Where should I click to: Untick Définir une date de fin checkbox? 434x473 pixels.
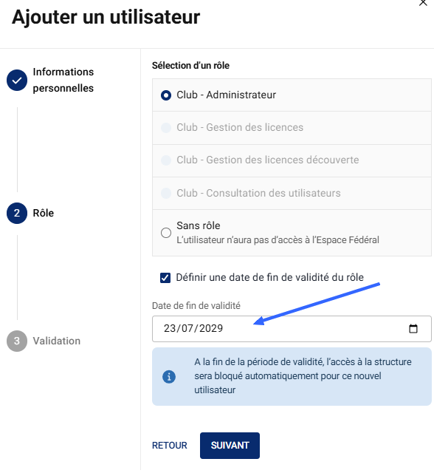tap(165, 278)
